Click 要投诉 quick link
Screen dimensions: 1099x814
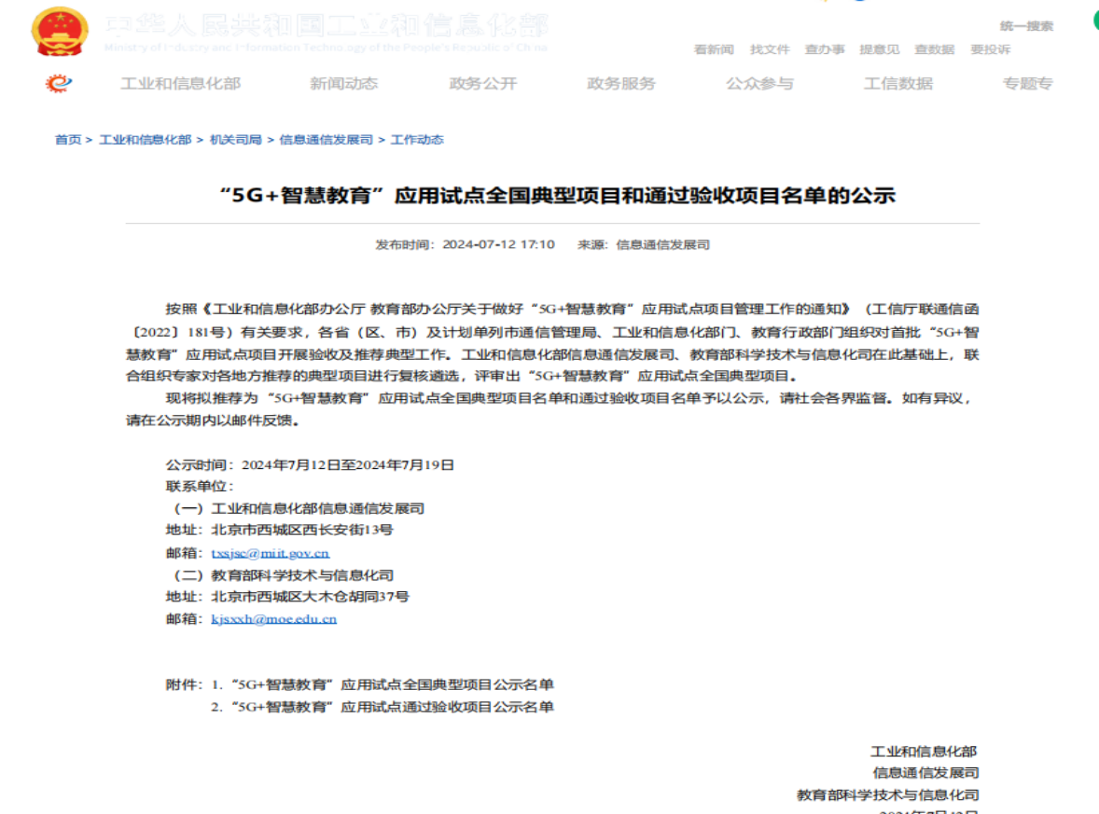pyautogui.click(x=990, y=49)
